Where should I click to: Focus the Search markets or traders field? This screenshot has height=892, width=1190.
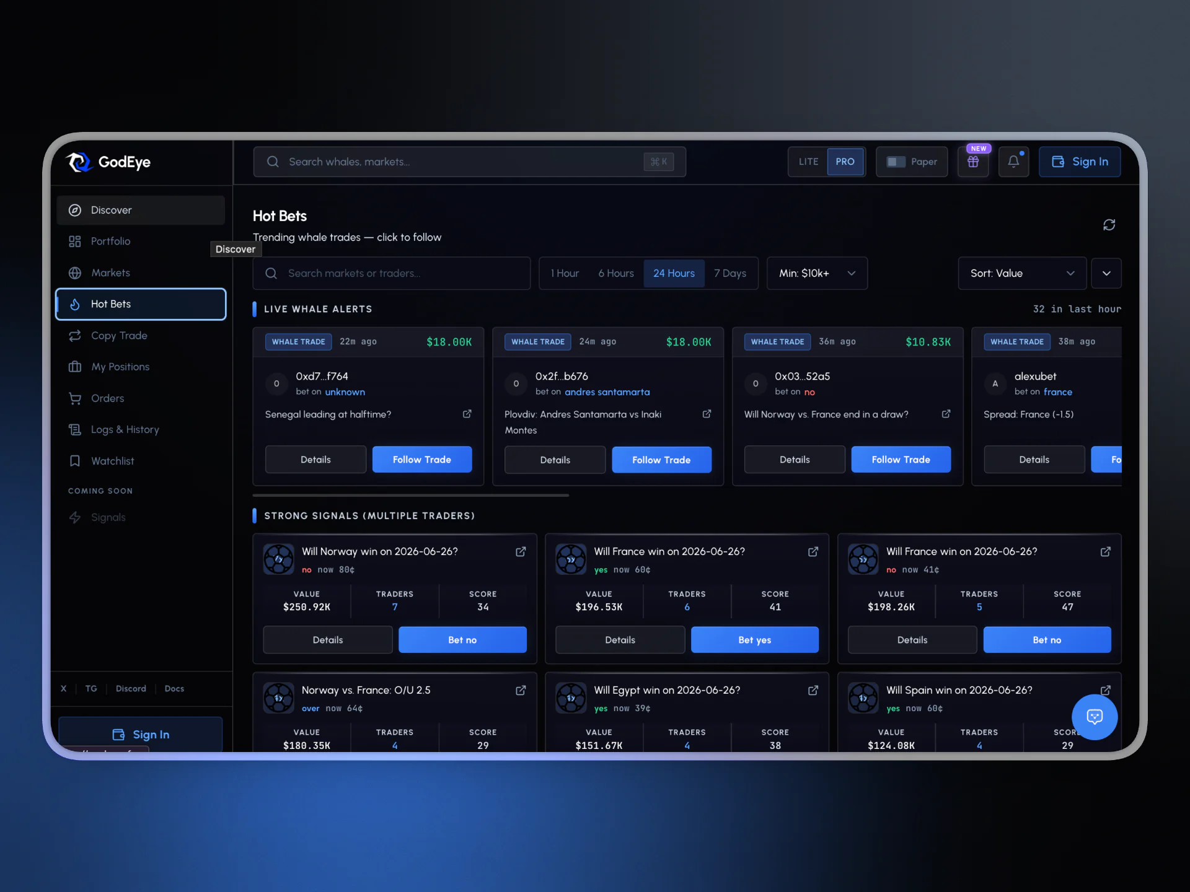392,273
